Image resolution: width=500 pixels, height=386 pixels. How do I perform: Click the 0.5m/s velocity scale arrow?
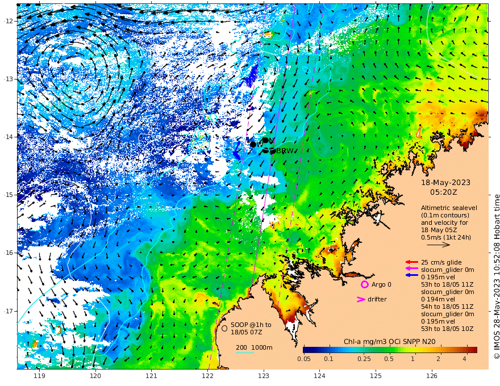pos(438,245)
